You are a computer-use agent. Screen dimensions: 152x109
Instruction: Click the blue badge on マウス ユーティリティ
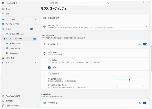[x=35, y=39]
